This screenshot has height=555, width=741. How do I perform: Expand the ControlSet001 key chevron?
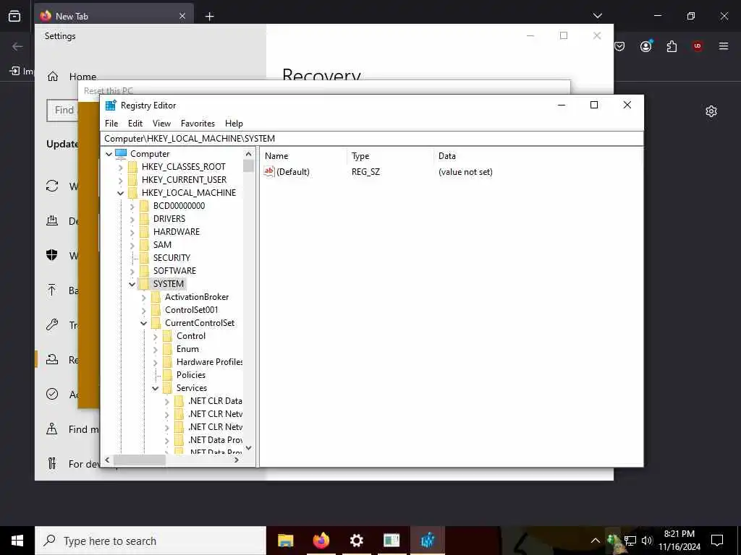coord(144,310)
